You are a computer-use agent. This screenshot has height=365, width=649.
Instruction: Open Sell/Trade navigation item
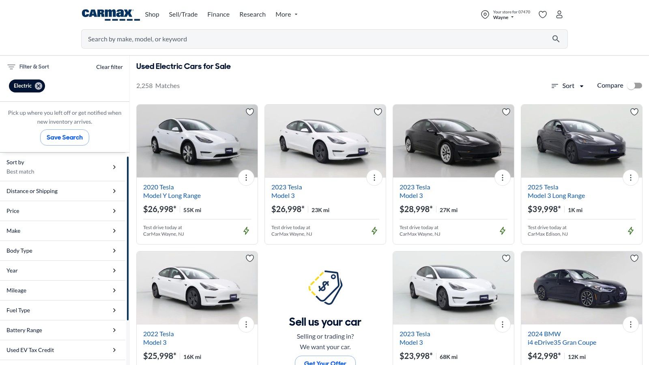[x=183, y=15]
